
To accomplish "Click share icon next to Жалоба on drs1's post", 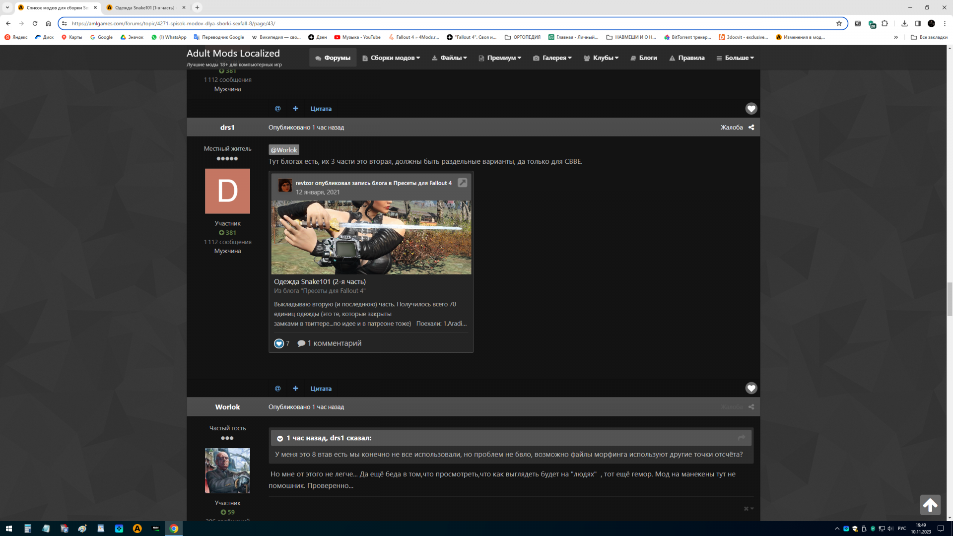I will click(751, 128).
